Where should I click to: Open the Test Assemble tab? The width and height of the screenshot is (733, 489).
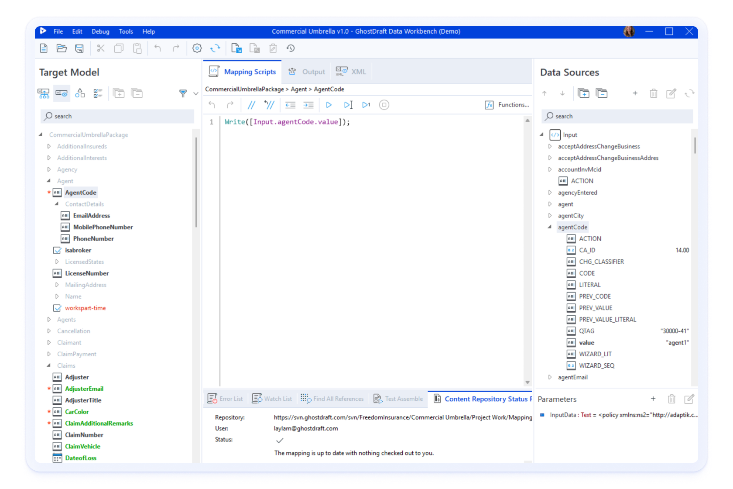tap(398, 399)
